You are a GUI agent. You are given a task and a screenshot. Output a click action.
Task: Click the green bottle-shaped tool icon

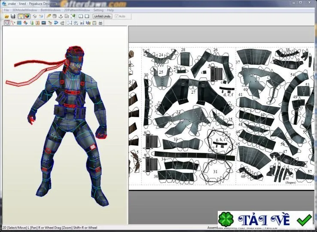pos(32,23)
